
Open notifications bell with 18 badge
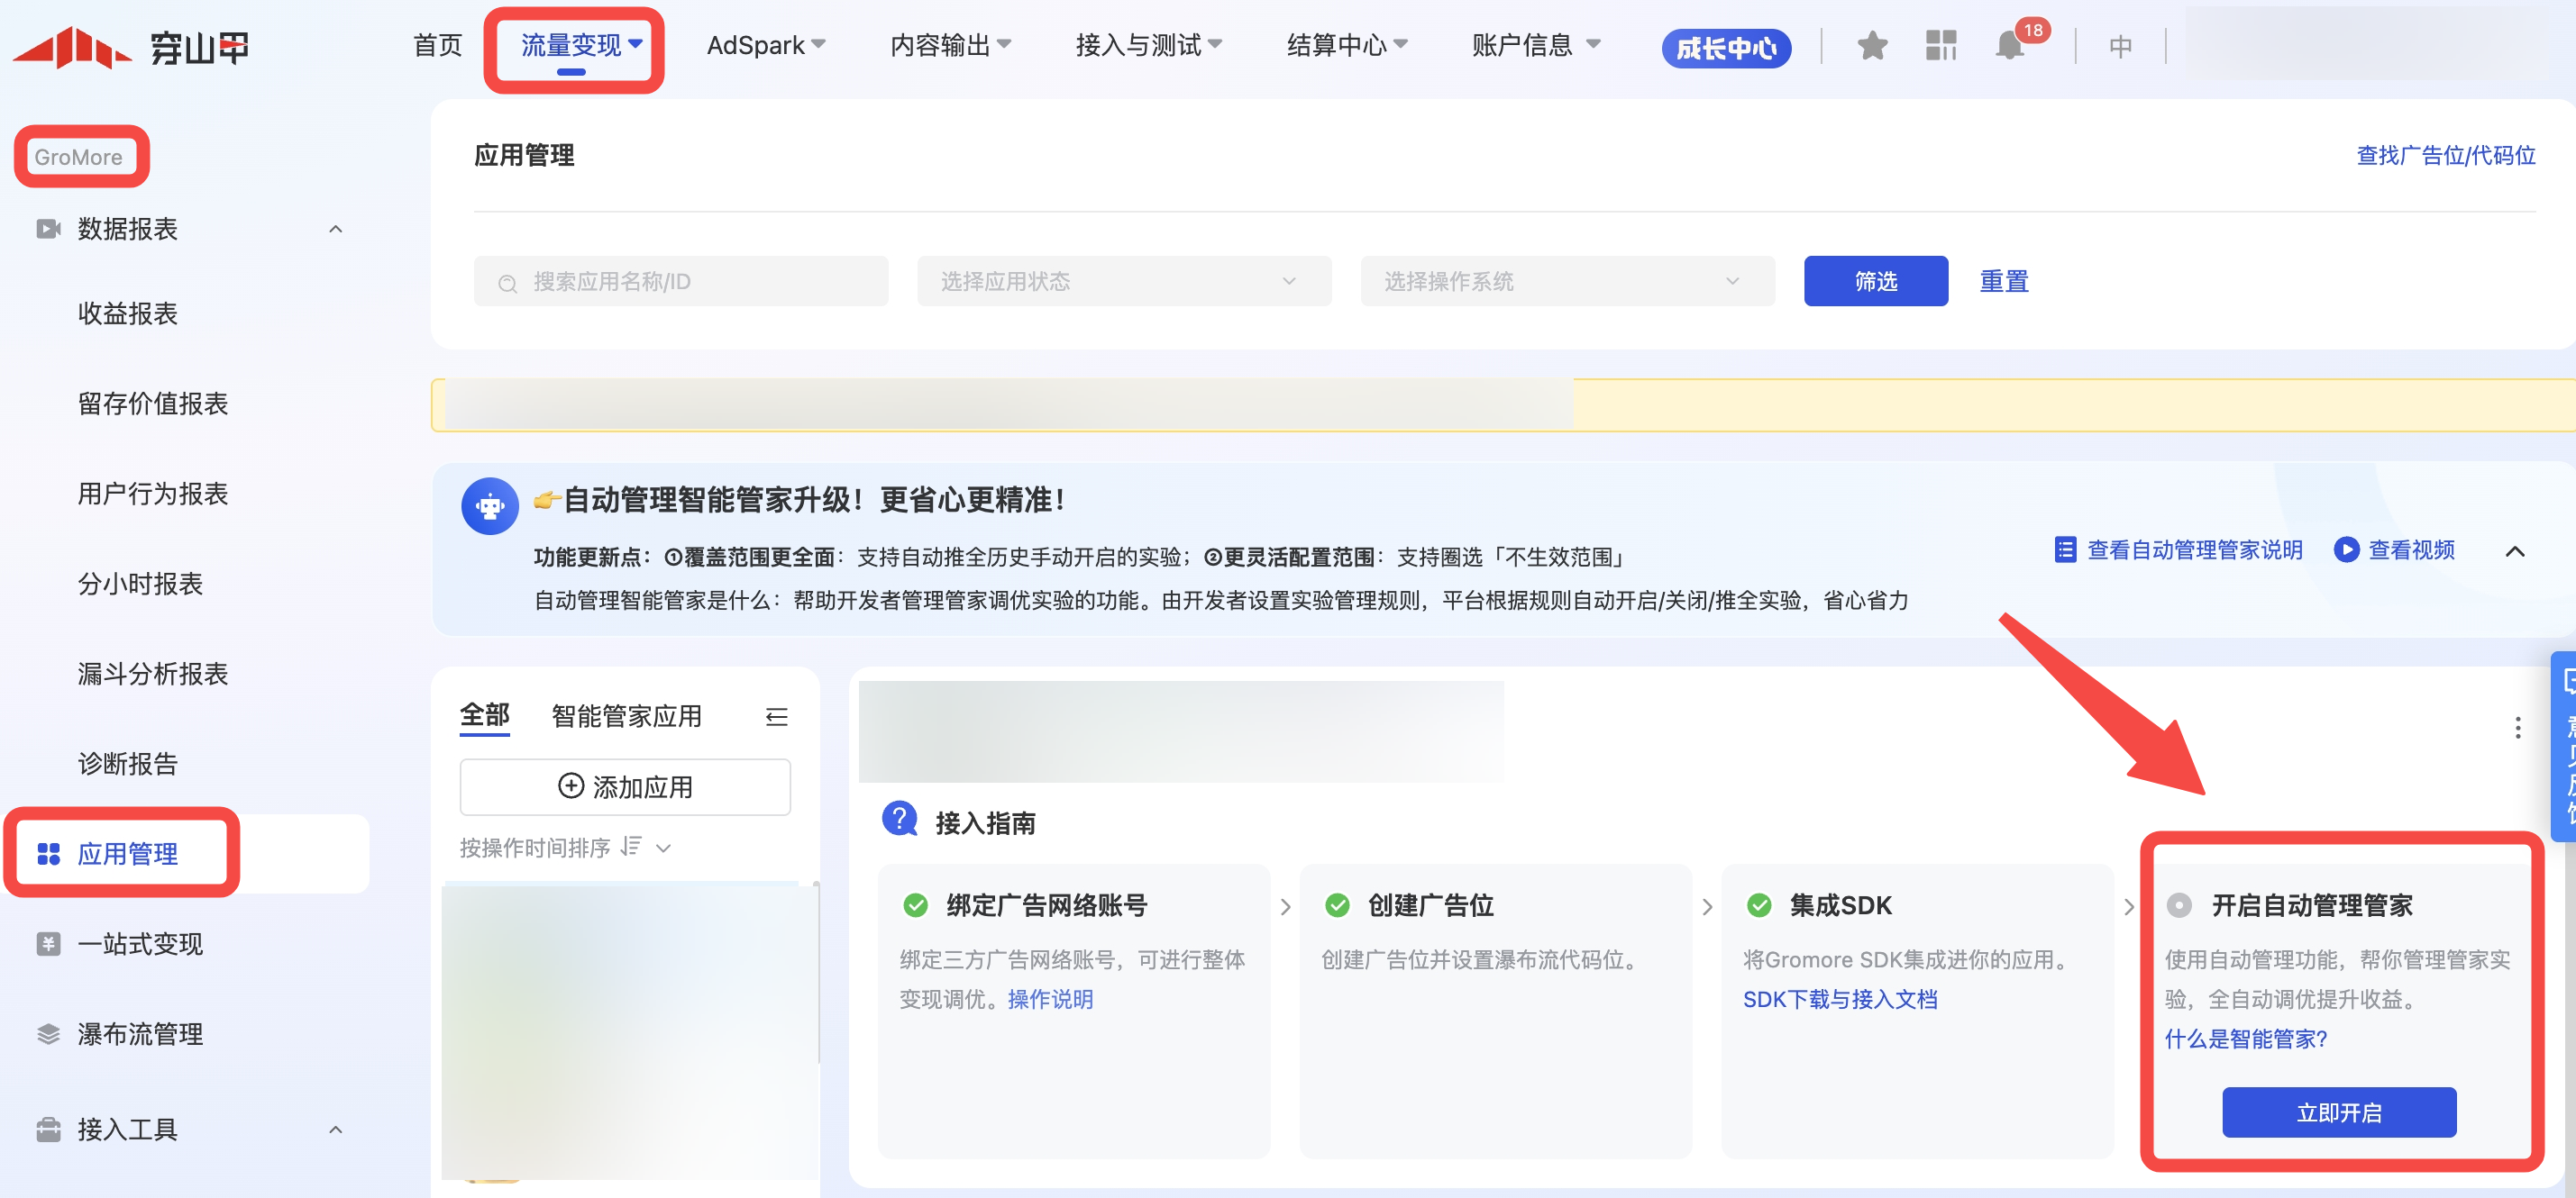2009,46
